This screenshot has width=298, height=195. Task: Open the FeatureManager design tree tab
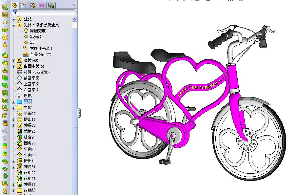[14, 5]
